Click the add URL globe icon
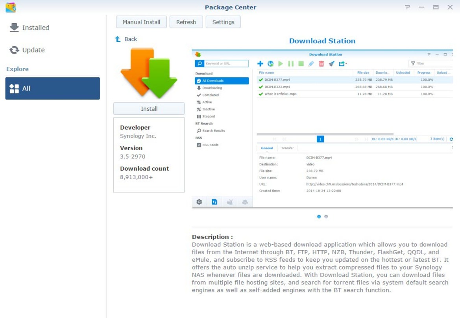Viewport: 460px width, 318px height. click(270, 63)
